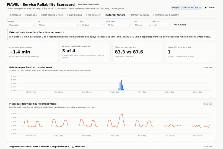This screenshot has height=149, width=223.
Task: Click the '5 min' axis label in delay chart
Action: coord(14,114)
